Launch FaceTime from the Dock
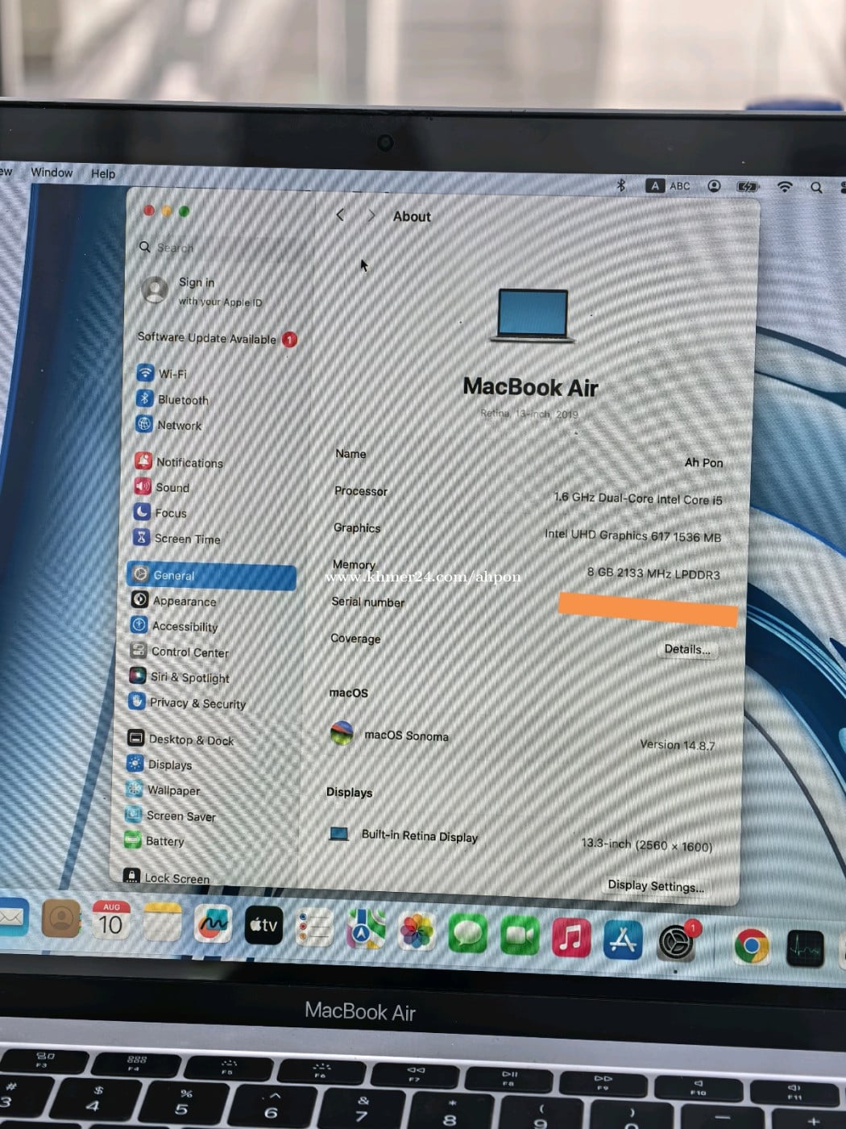This screenshot has width=846, height=1129. pyautogui.click(x=520, y=936)
